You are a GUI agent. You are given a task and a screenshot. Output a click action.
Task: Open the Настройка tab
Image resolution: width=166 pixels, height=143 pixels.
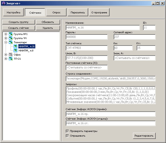click(13, 12)
